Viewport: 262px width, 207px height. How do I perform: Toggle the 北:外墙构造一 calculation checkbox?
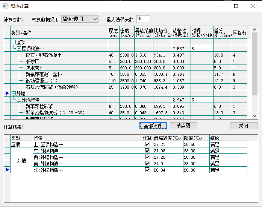147,170
